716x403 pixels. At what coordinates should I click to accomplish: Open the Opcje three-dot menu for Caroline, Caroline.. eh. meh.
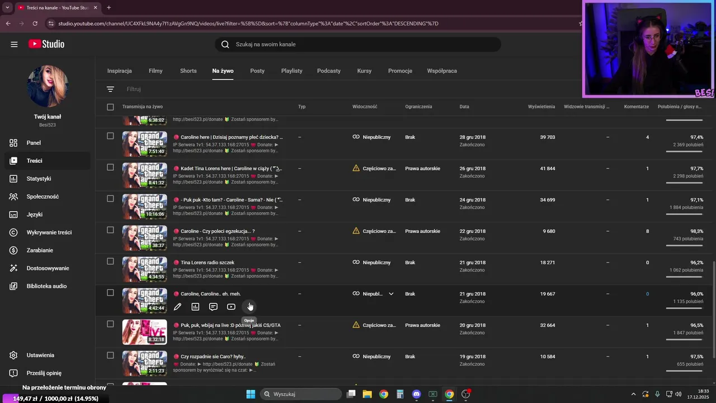pos(249,307)
